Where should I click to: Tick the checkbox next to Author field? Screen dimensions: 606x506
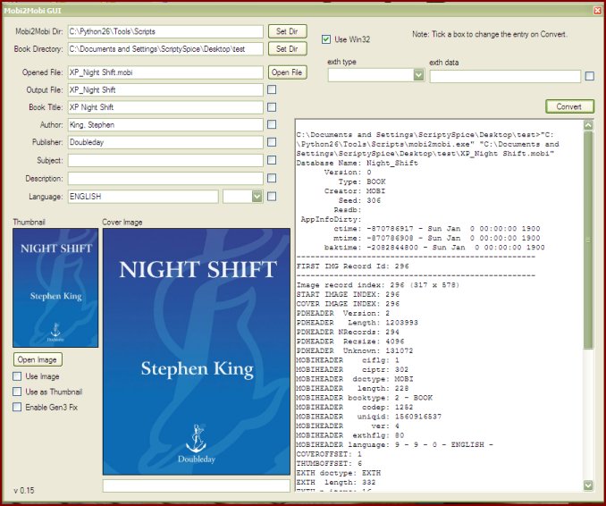pyautogui.click(x=272, y=125)
